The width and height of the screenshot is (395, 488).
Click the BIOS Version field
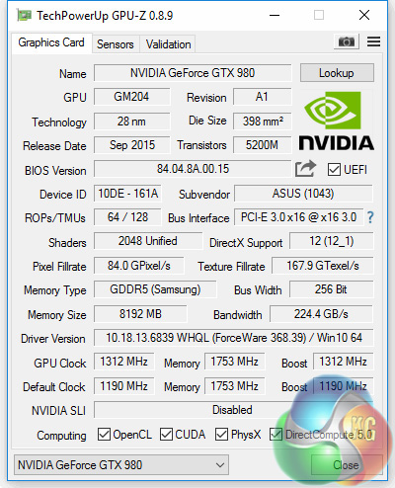193,169
